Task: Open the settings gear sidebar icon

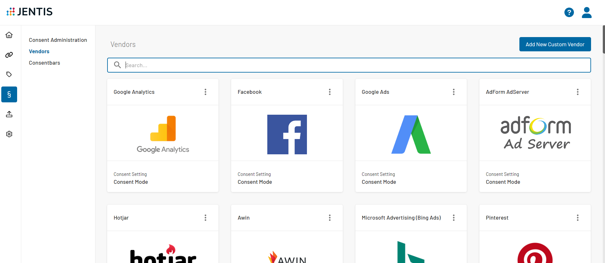Action: 9,134
